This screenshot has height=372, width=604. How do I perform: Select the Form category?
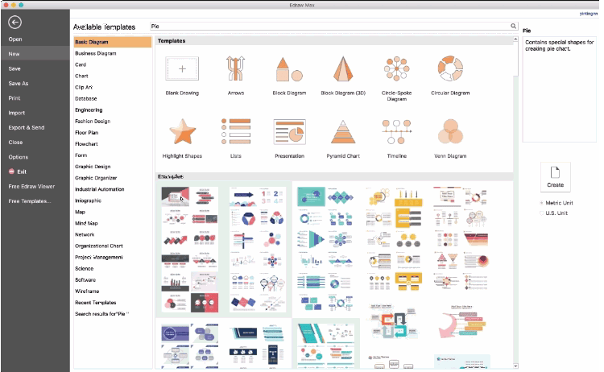click(81, 155)
